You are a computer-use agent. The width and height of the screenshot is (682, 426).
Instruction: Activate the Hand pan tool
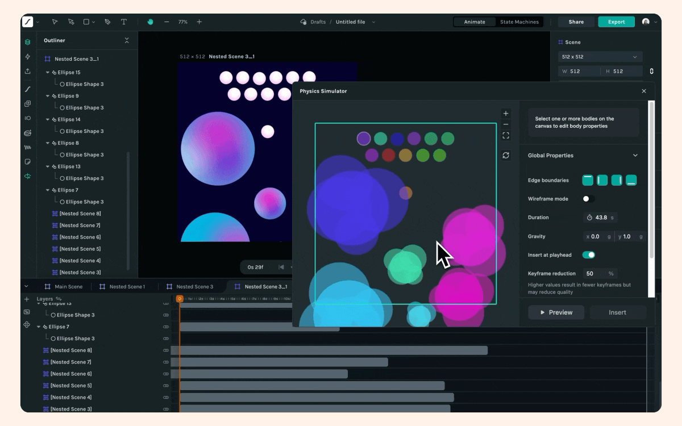click(151, 22)
